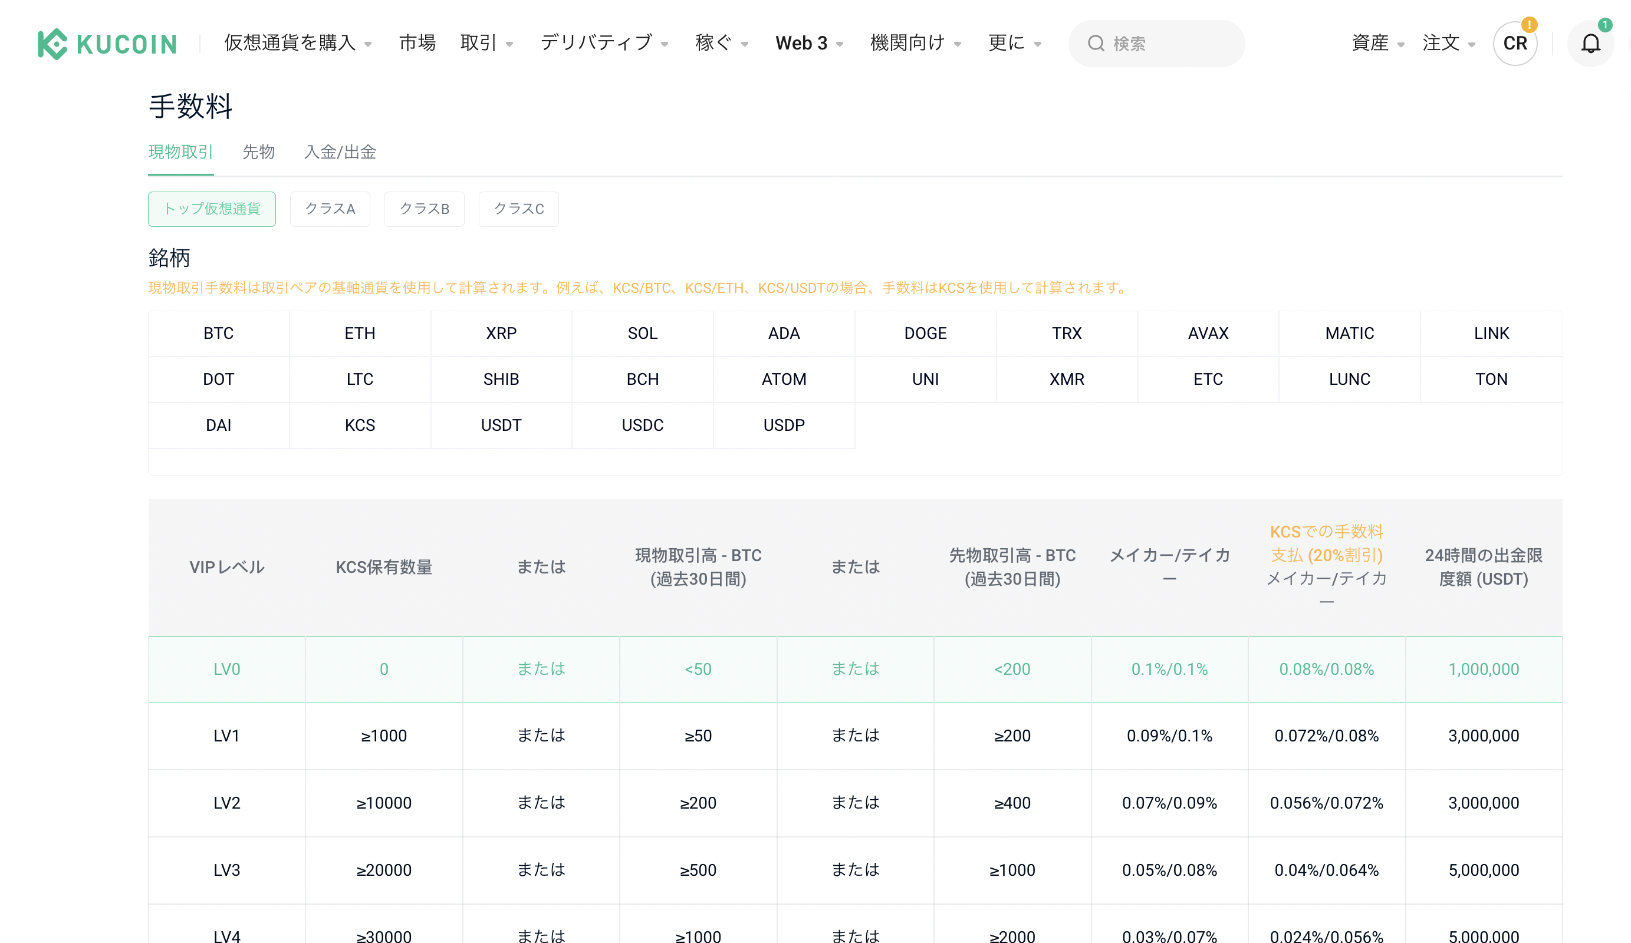Switch to the 入金/出金 tab
The height and width of the screenshot is (943, 1631).
[340, 152]
